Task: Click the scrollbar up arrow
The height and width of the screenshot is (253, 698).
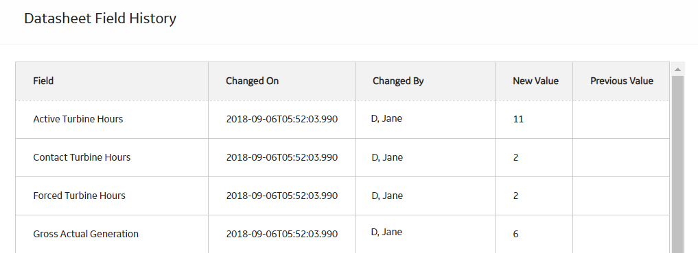Action: tap(677, 69)
